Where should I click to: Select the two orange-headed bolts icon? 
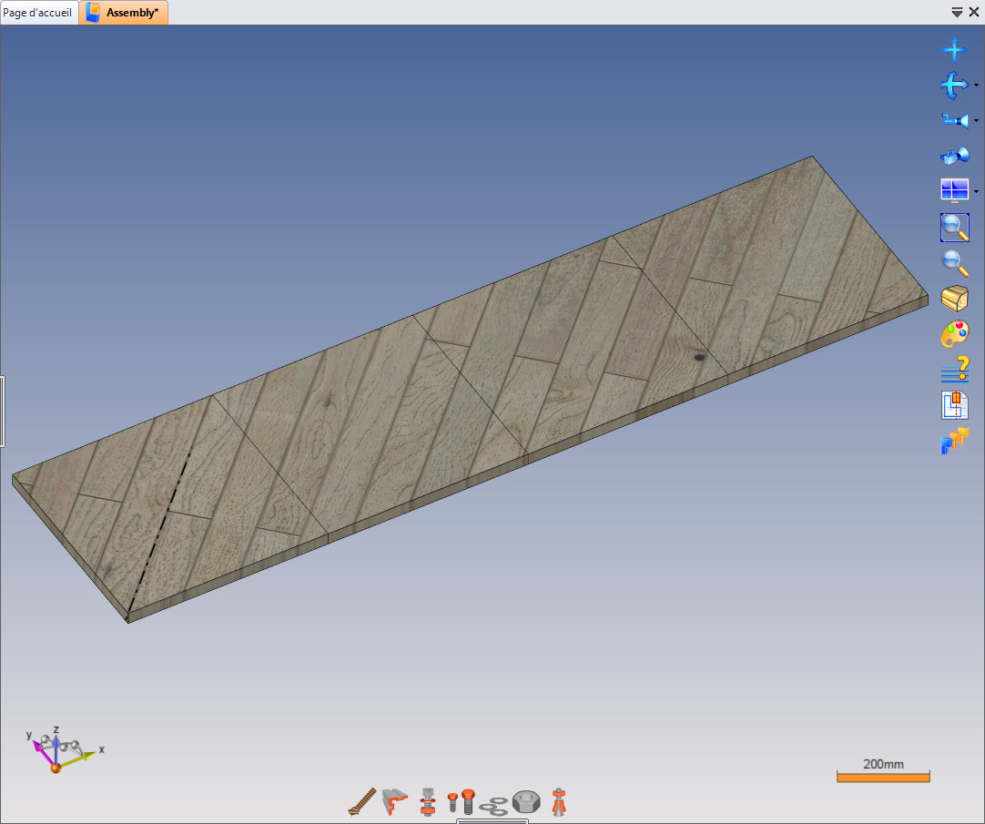[x=461, y=802]
